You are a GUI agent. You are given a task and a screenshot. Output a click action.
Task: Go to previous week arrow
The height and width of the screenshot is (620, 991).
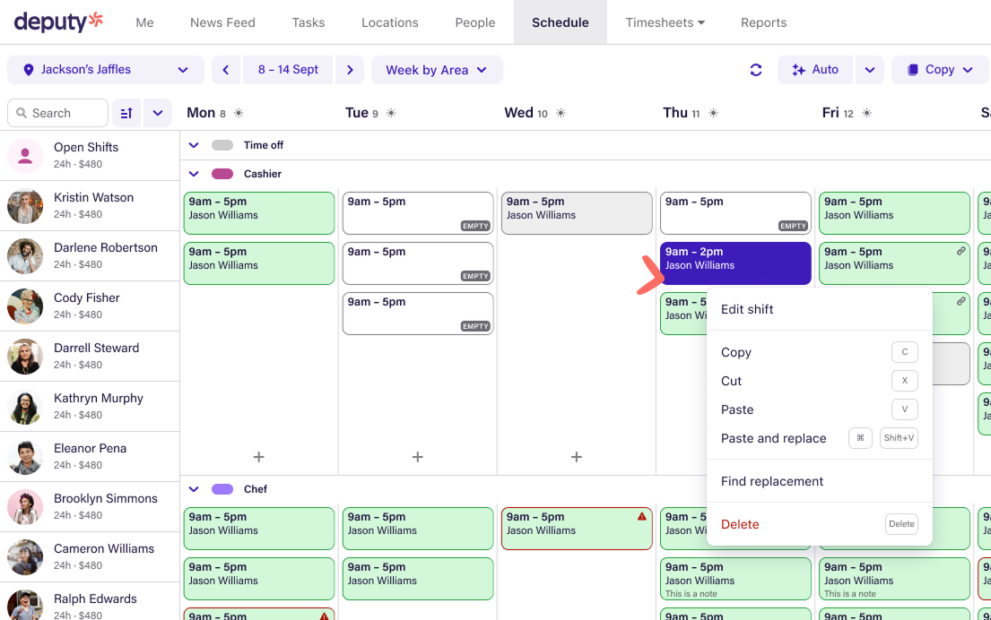click(x=226, y=70)
